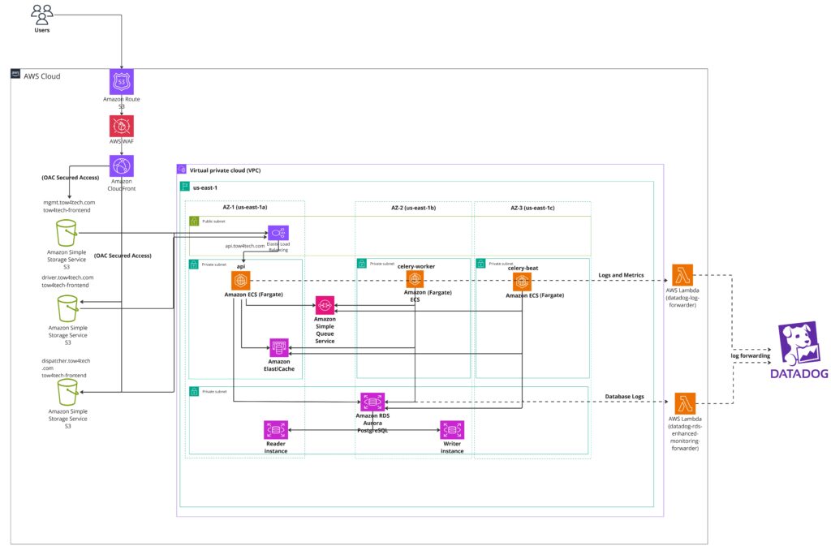Viewport: 831px width, 555px height.
Task: Click the Public subnet lock icon
Action: pyautogui.click(x=194, y=221)
